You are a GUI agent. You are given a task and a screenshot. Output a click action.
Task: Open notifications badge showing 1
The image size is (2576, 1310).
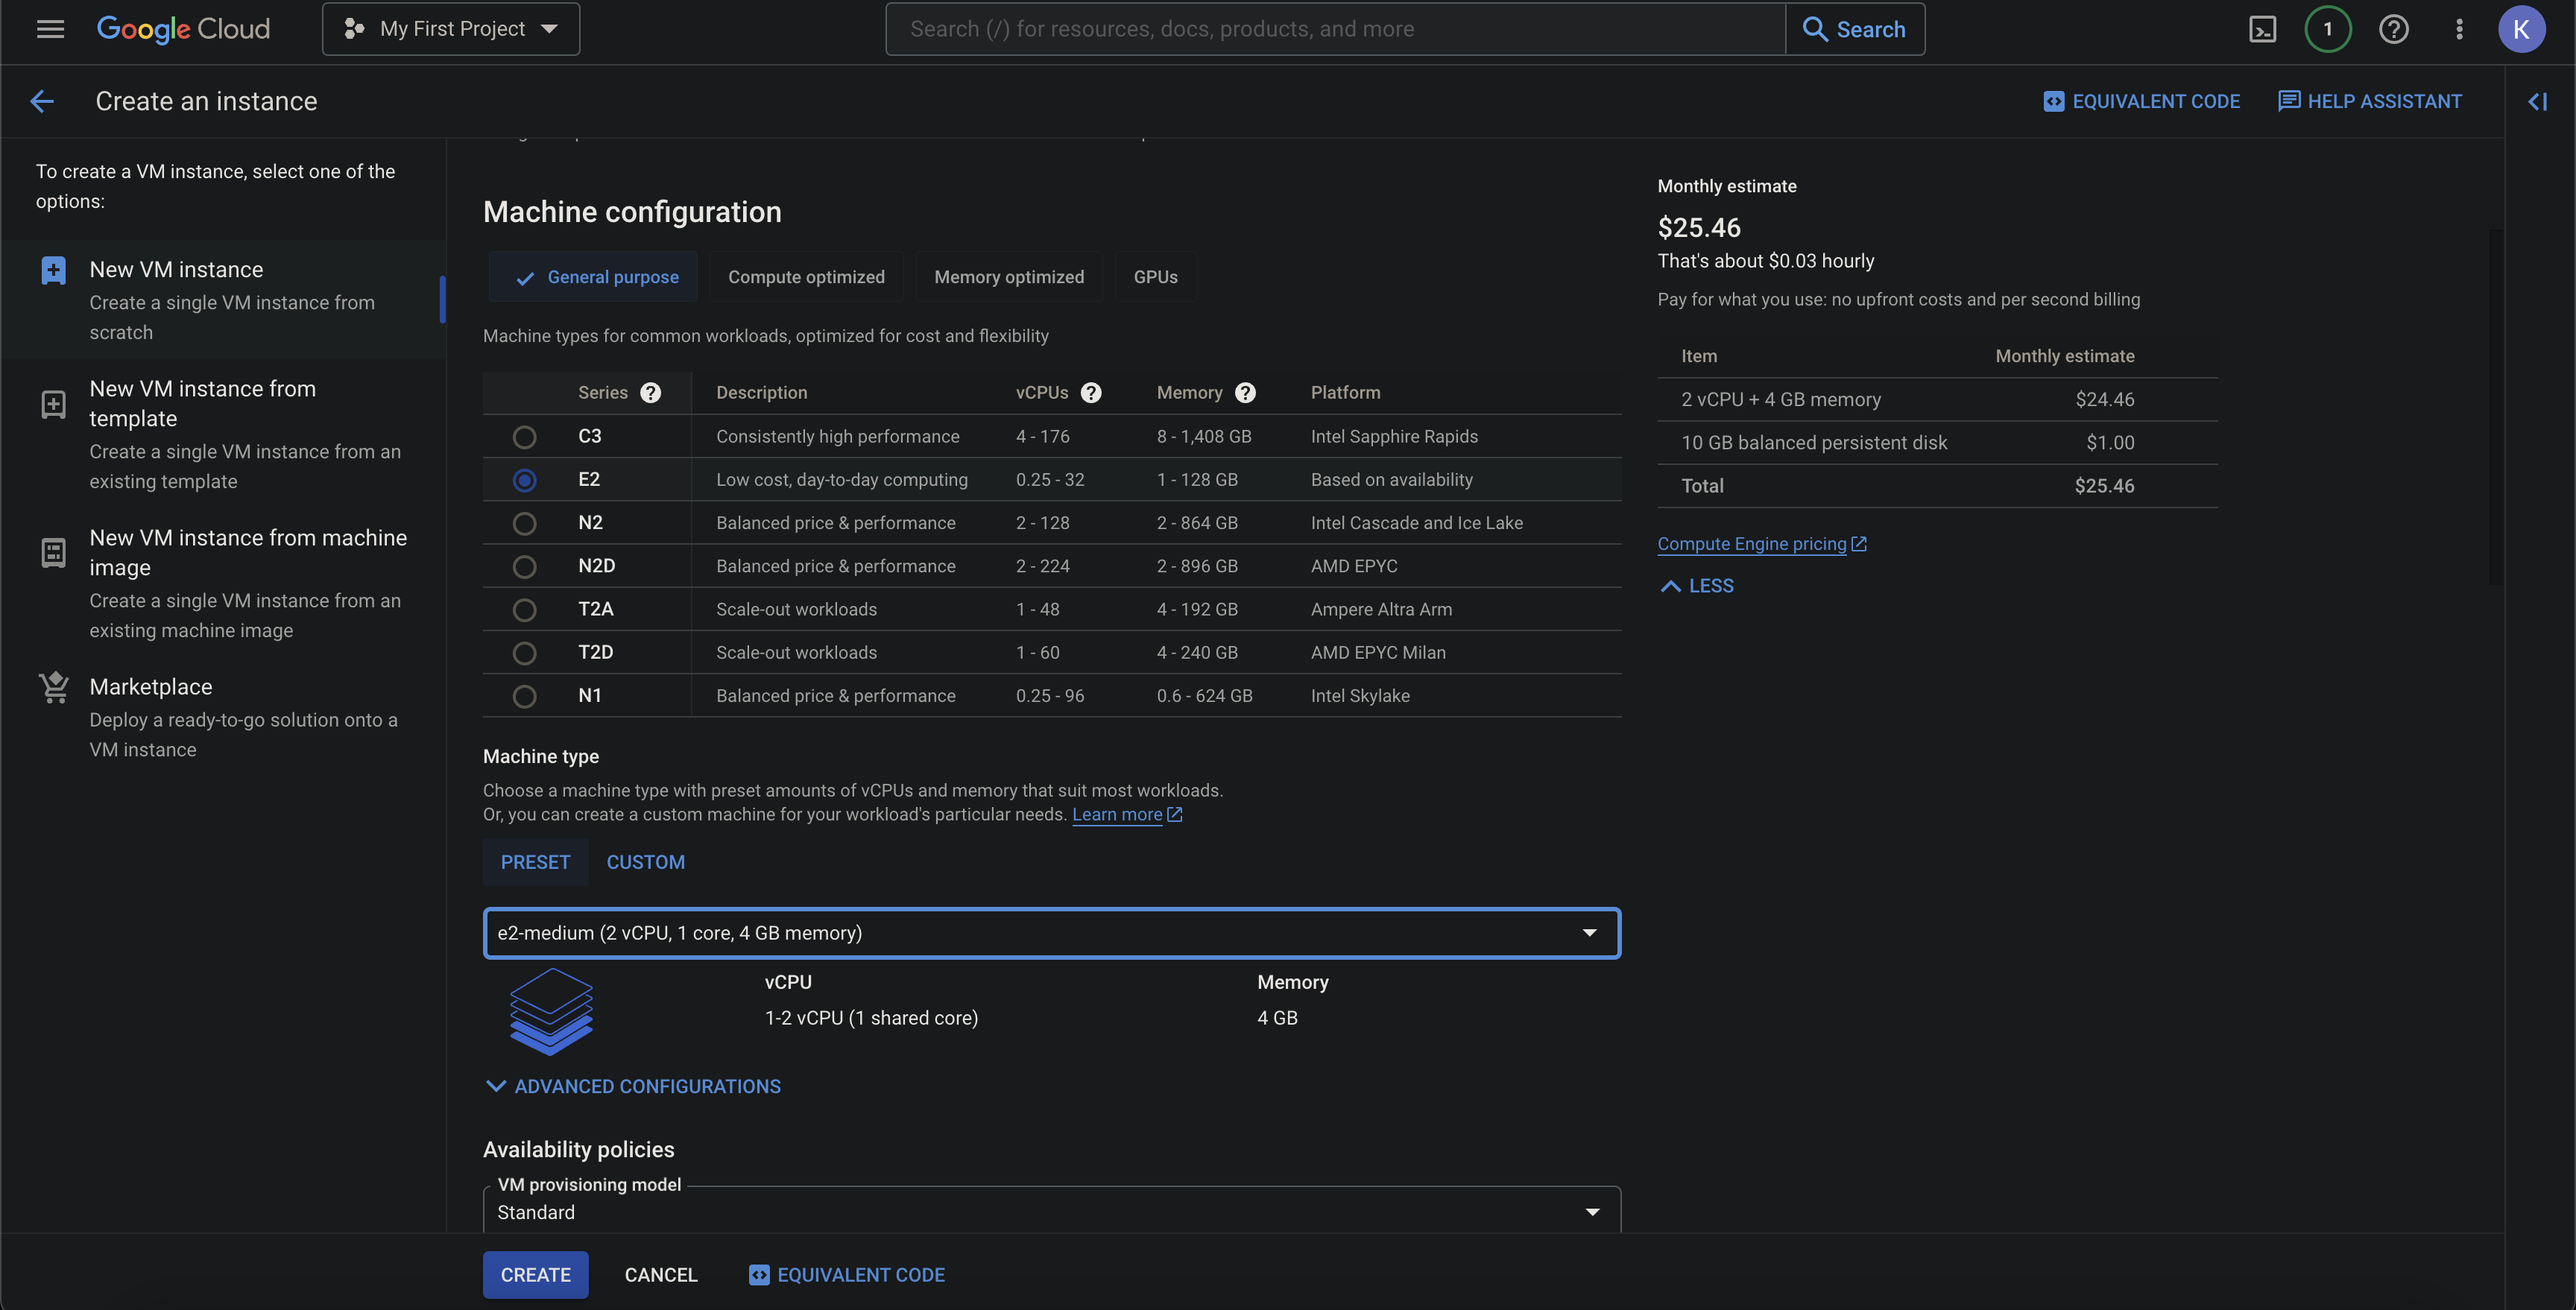coord(2327,29)
